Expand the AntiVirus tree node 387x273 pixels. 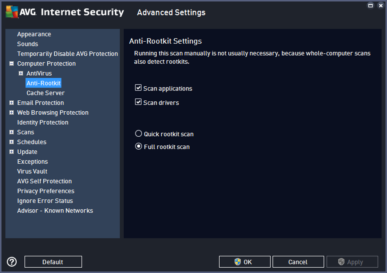[21, 73]
